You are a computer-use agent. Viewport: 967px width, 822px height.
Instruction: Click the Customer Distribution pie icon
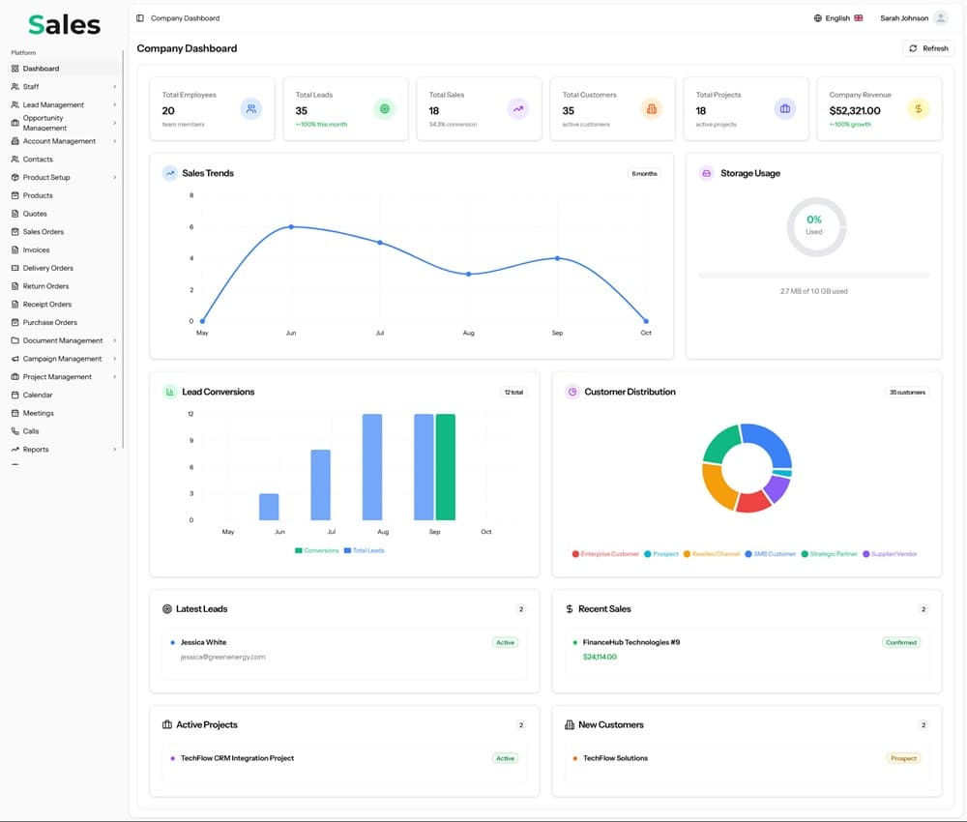pos(572,392)
